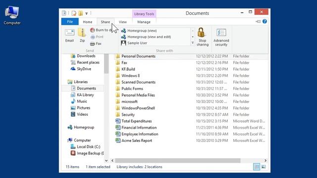317x178 pixels.
Task: Open Music library in navigation pane
Action: pyautogui.click(x=79, y=101)
